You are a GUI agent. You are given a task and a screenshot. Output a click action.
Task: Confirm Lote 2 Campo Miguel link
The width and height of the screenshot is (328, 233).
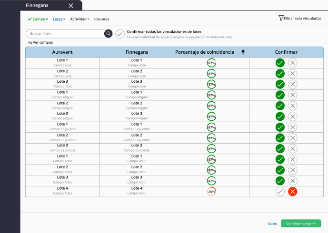click(280, 106)
